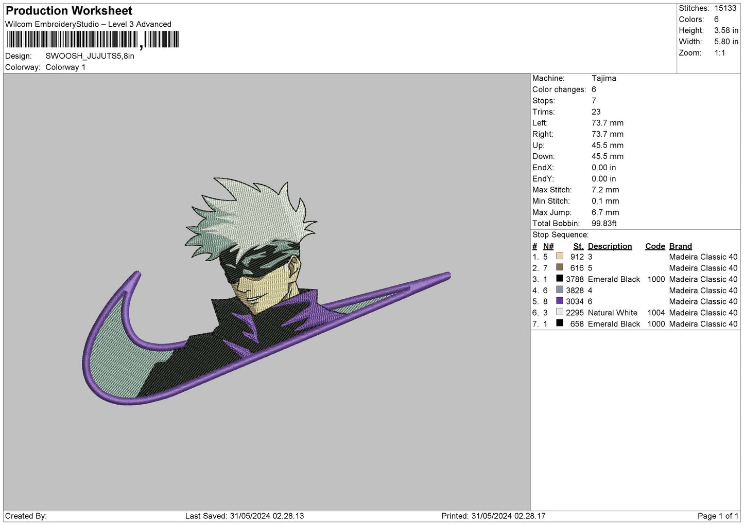Click 'Natural White' description in row 6
Viewport: 744px width, 525px height.
point(612,313)
